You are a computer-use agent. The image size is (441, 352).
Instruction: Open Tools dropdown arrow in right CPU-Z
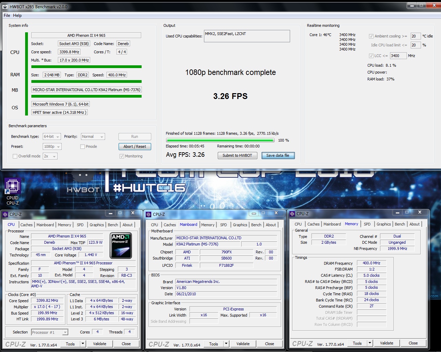(x=370, y=343)
